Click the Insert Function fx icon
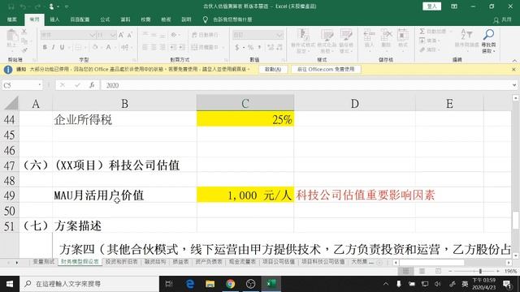The width and height of the screenshot is (520, 292). click(92, 85)
